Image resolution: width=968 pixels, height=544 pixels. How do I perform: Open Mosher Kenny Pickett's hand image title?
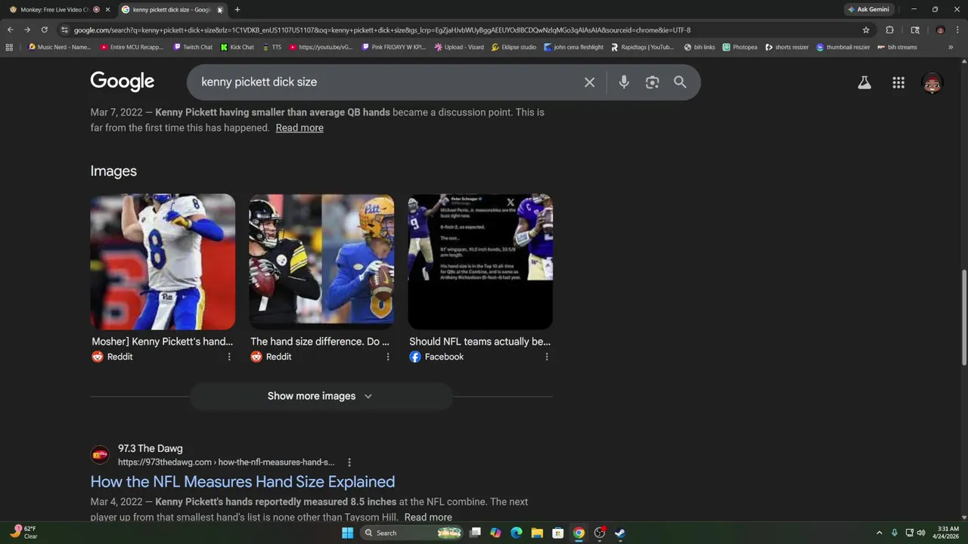click(x=162, y=342)
